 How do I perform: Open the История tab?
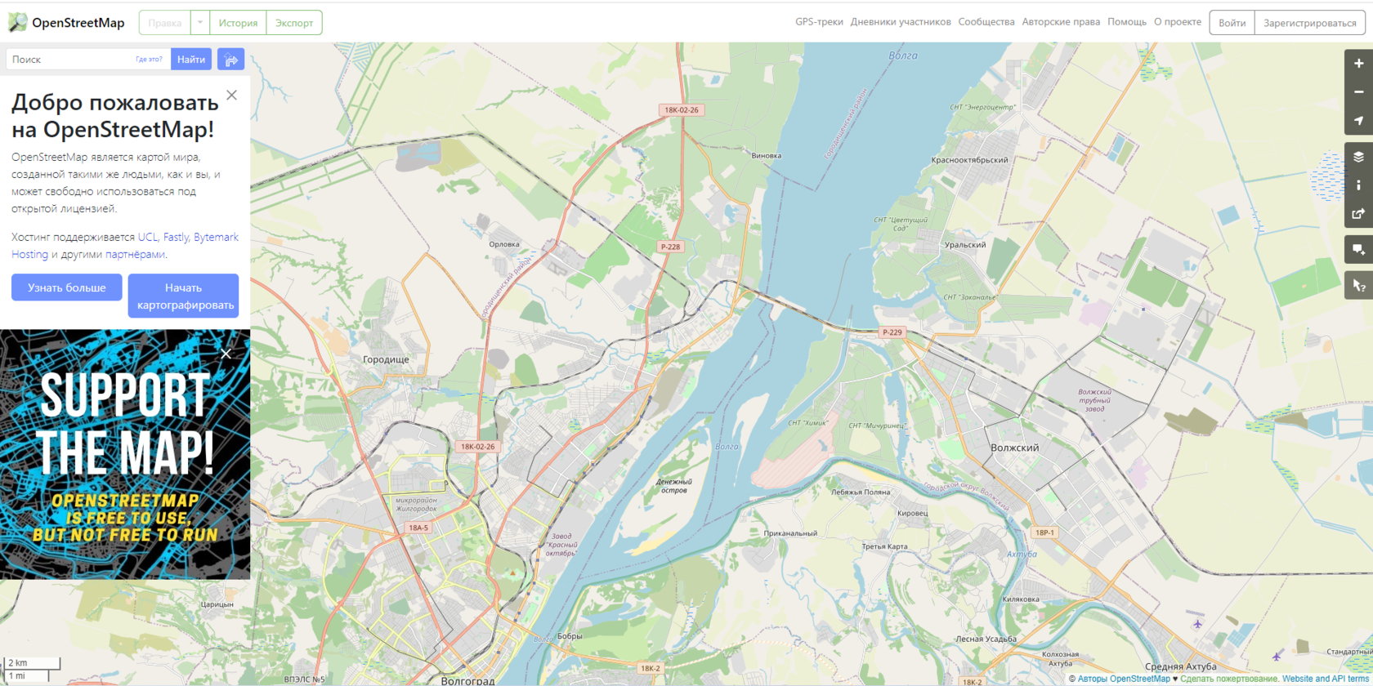238,23
